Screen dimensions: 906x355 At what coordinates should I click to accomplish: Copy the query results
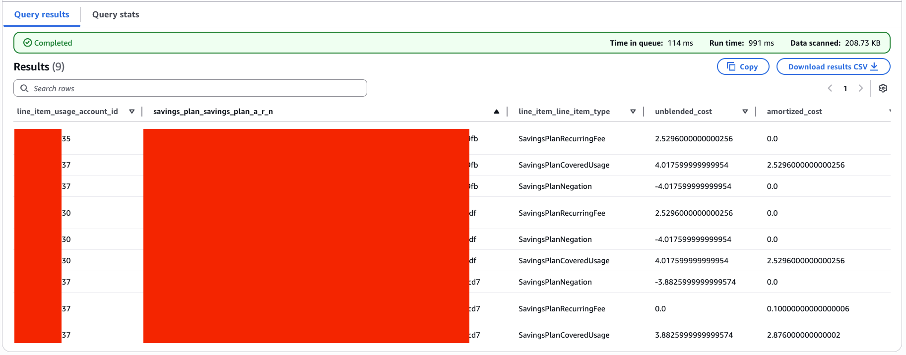click(x=743, y=66)
